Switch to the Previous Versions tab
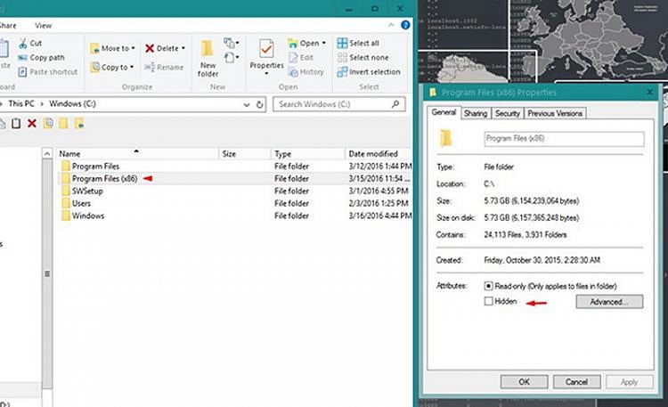The height and width of the screenshot is (407, 668). [x=555, y=113]
